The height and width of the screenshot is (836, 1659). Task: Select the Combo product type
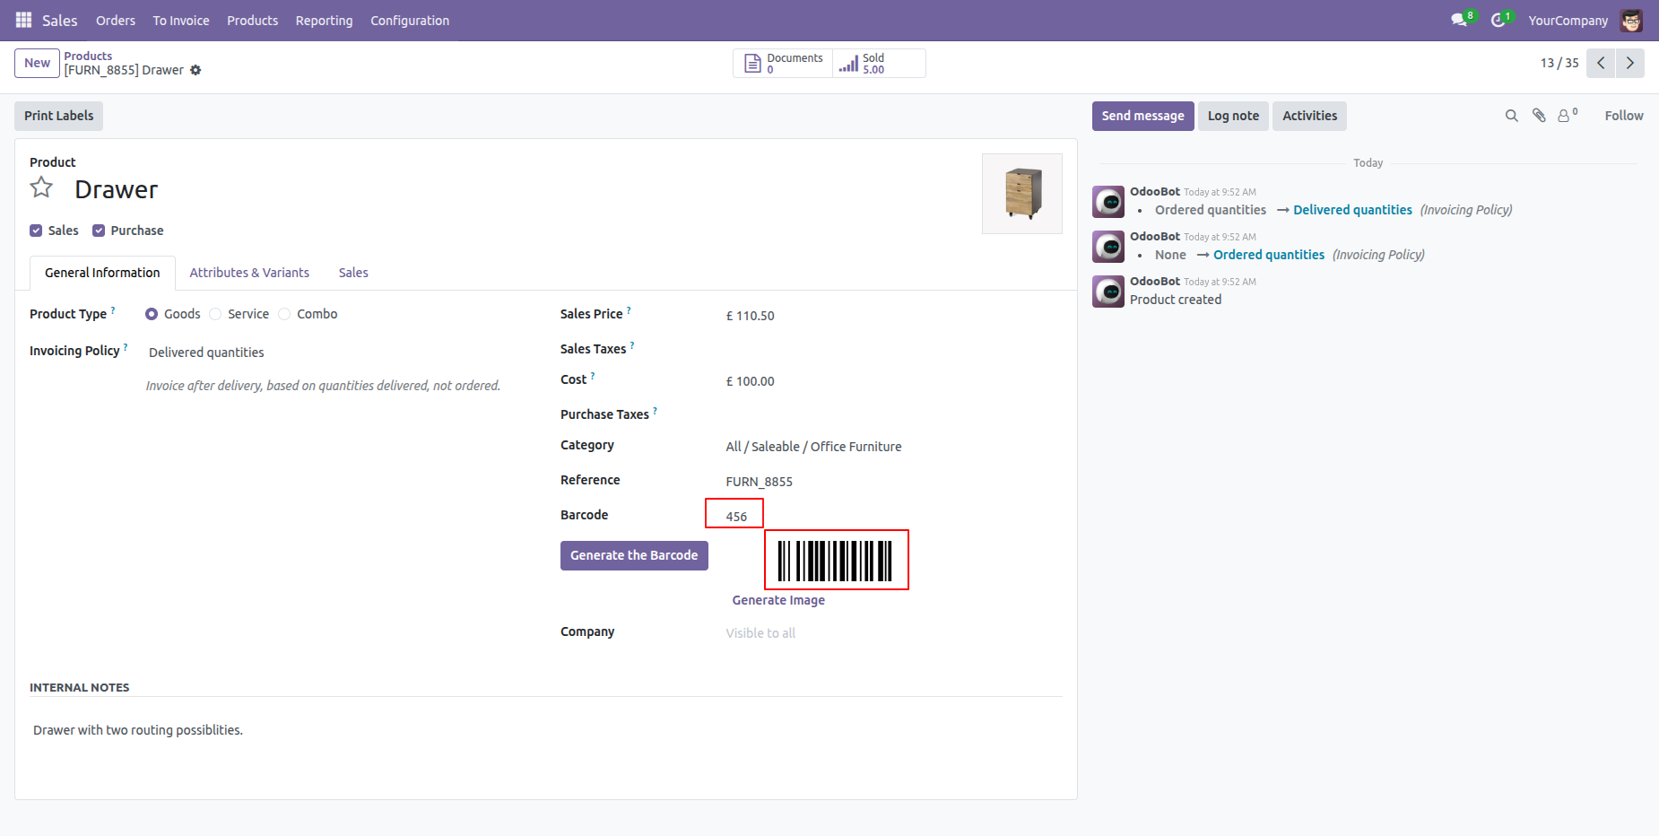pos(284,314)
